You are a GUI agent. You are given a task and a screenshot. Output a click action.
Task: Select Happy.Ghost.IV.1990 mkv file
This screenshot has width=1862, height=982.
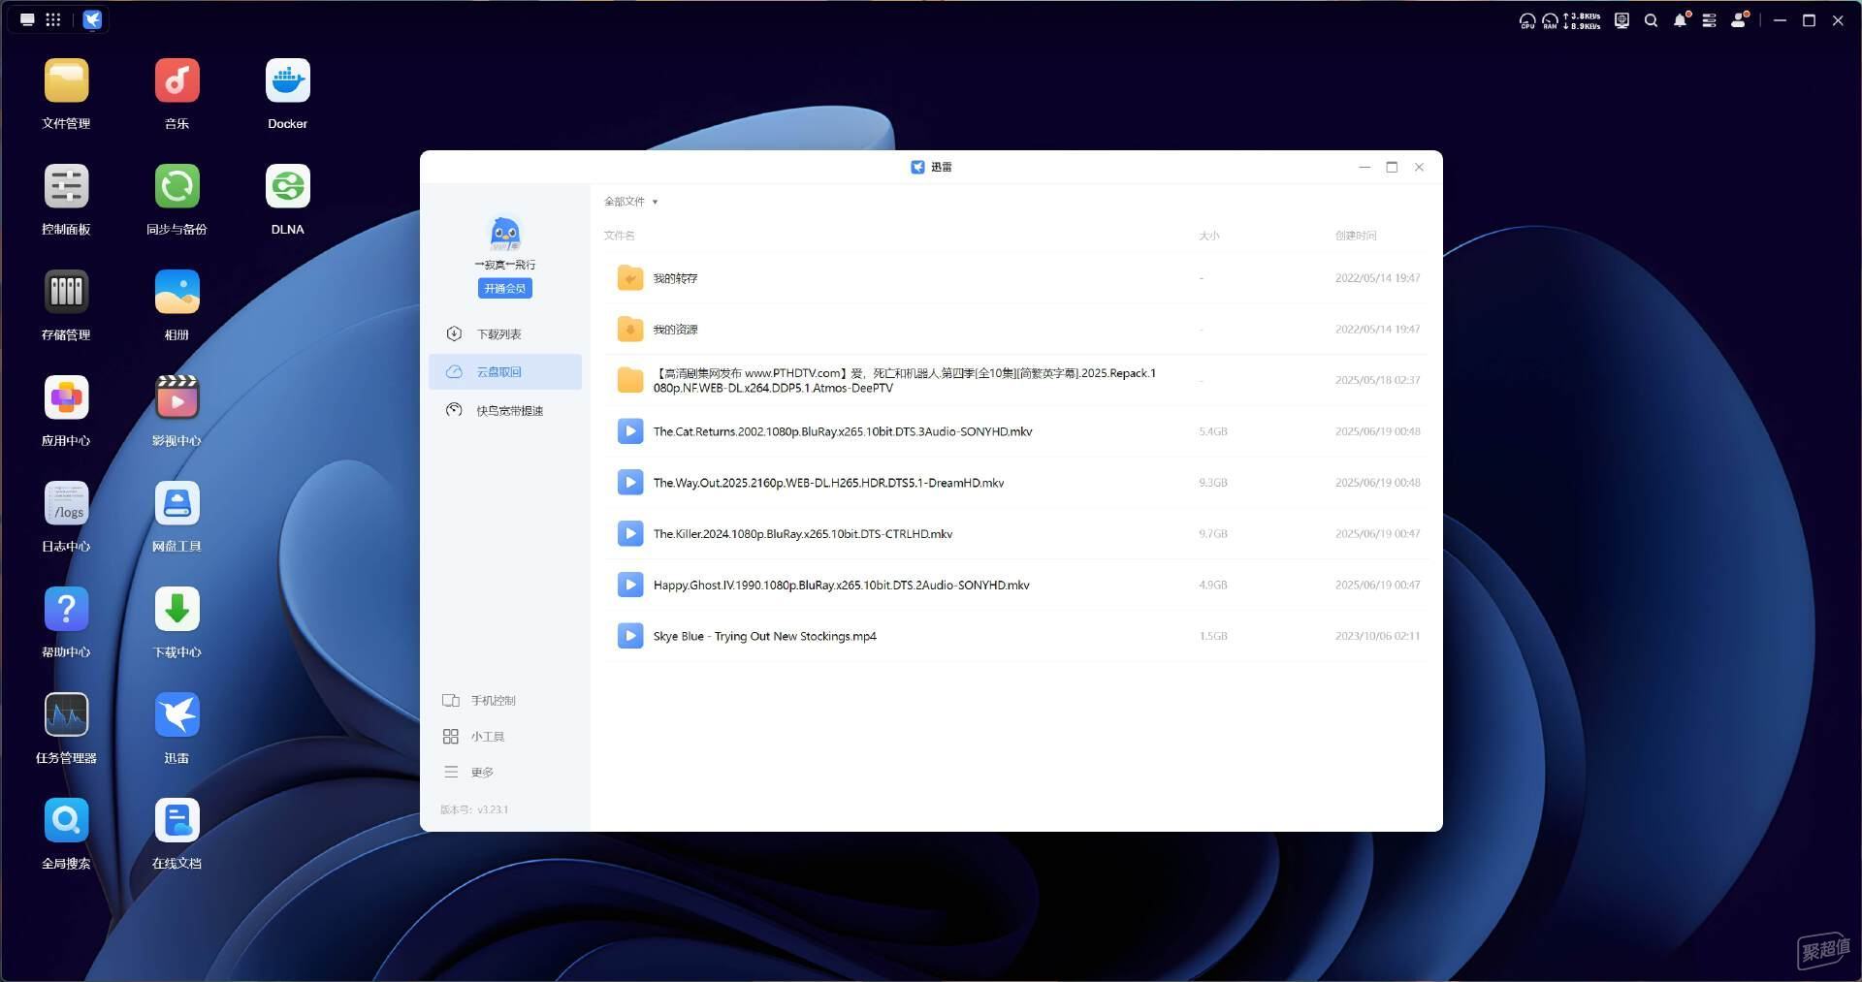[x=1016, y=586]
